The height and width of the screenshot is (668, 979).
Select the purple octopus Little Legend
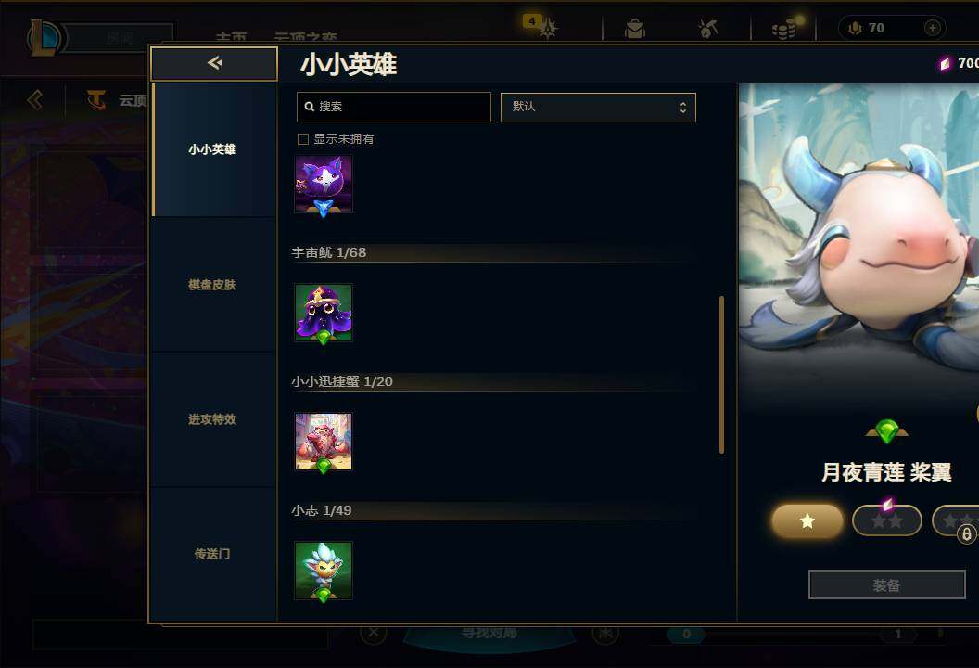pos(324,313)
